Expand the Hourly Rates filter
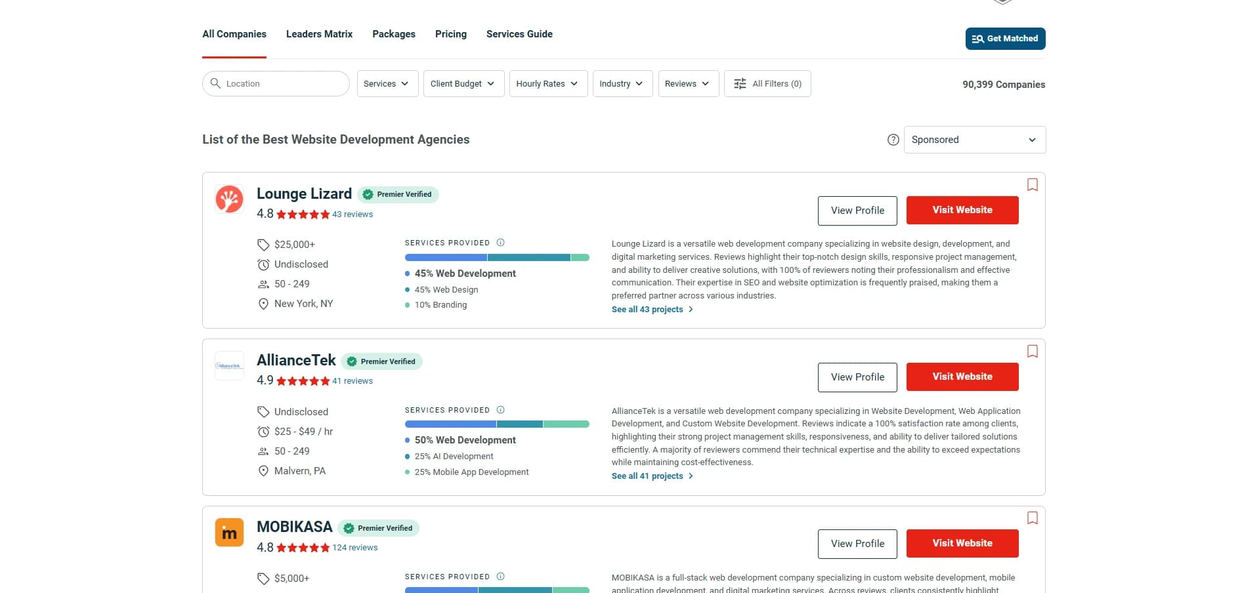Screen dimensions: 1242x593 [x=548, y=84]
